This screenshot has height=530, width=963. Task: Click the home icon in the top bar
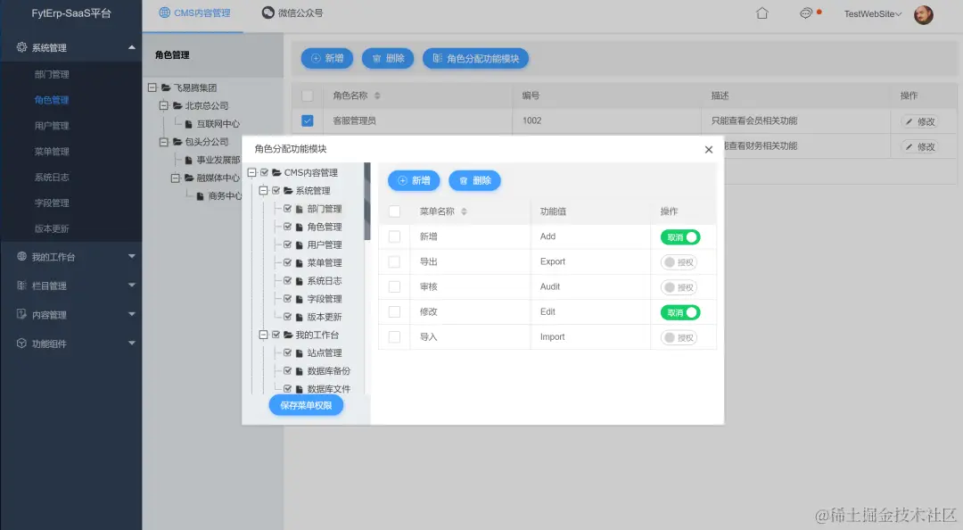[762, 14]
